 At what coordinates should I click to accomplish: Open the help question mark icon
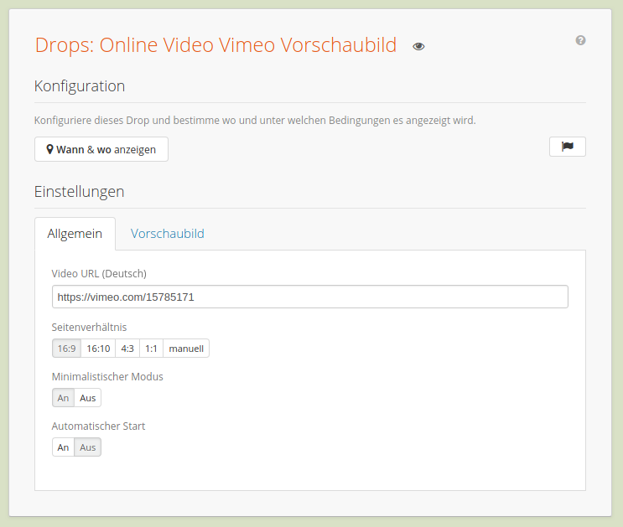point(580,40)
